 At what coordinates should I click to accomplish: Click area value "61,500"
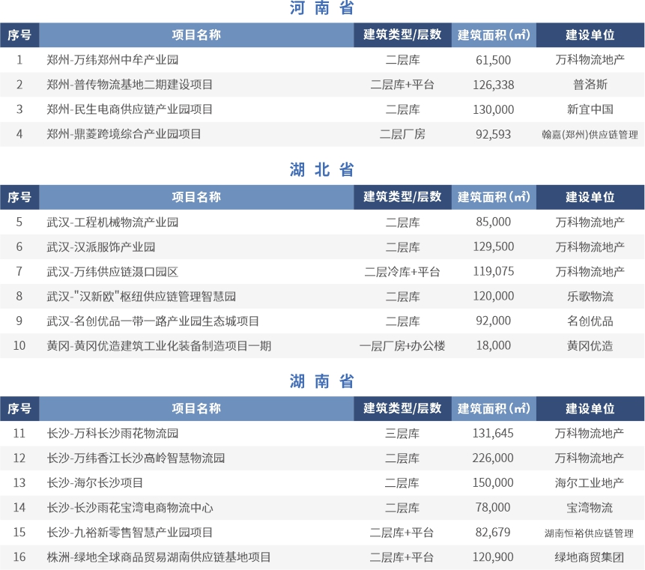click(493, 60)
